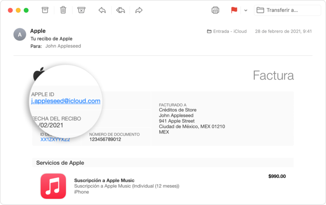Image resolution: width=326 pixels, height=205 pixels.
Task: Reply to sender with the single arrow
Action: (102, 10)
